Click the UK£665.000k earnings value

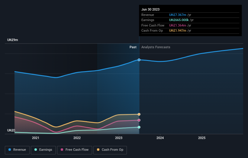pos(179,20)
